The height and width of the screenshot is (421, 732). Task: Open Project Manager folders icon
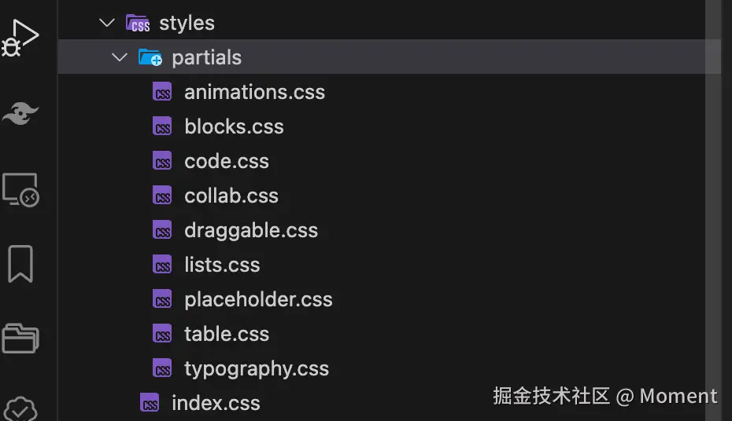[21, 337]
